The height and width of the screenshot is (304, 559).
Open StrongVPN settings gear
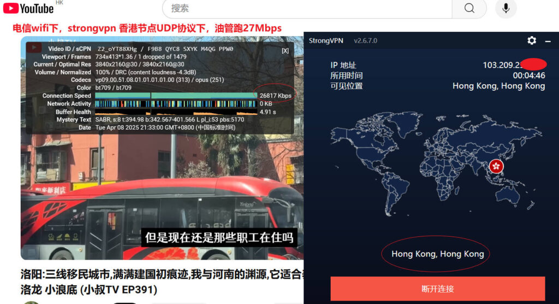pos(532,40)
